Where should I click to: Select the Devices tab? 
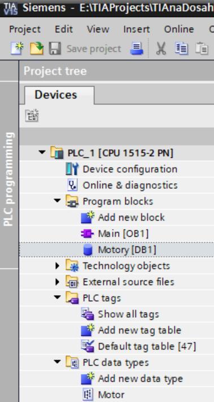tap(56, 94)
